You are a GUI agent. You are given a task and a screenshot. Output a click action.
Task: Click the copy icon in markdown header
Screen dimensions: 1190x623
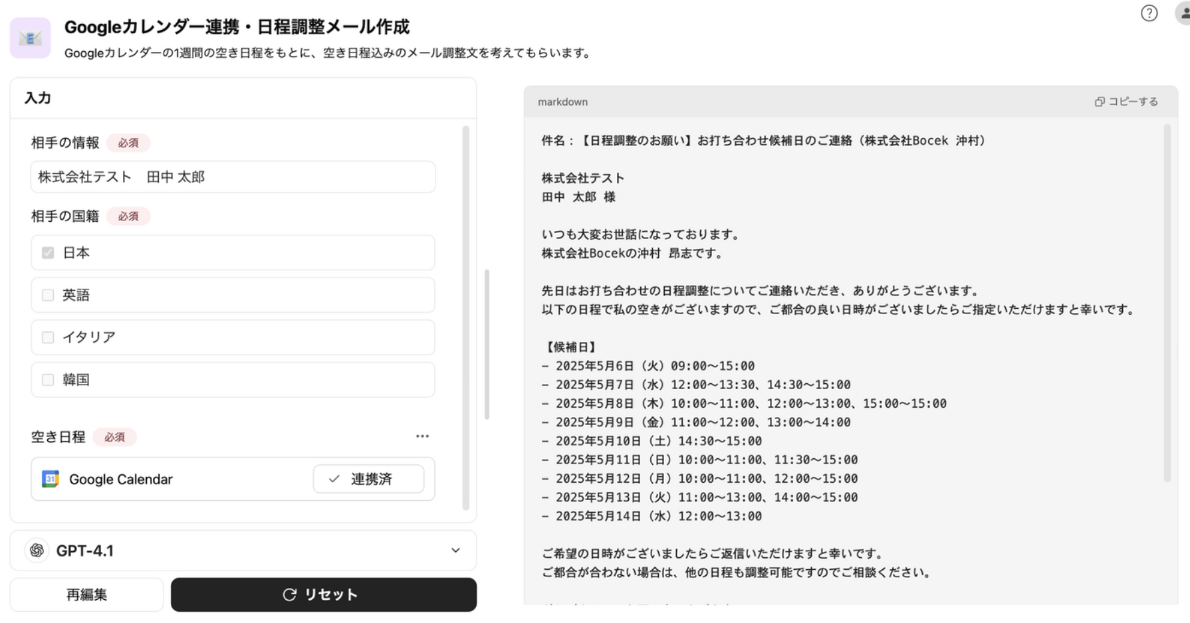[x=1100, y=102]
